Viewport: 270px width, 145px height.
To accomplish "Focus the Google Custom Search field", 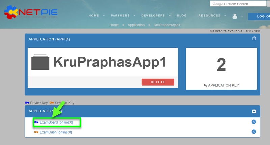I will coord(238,4).
